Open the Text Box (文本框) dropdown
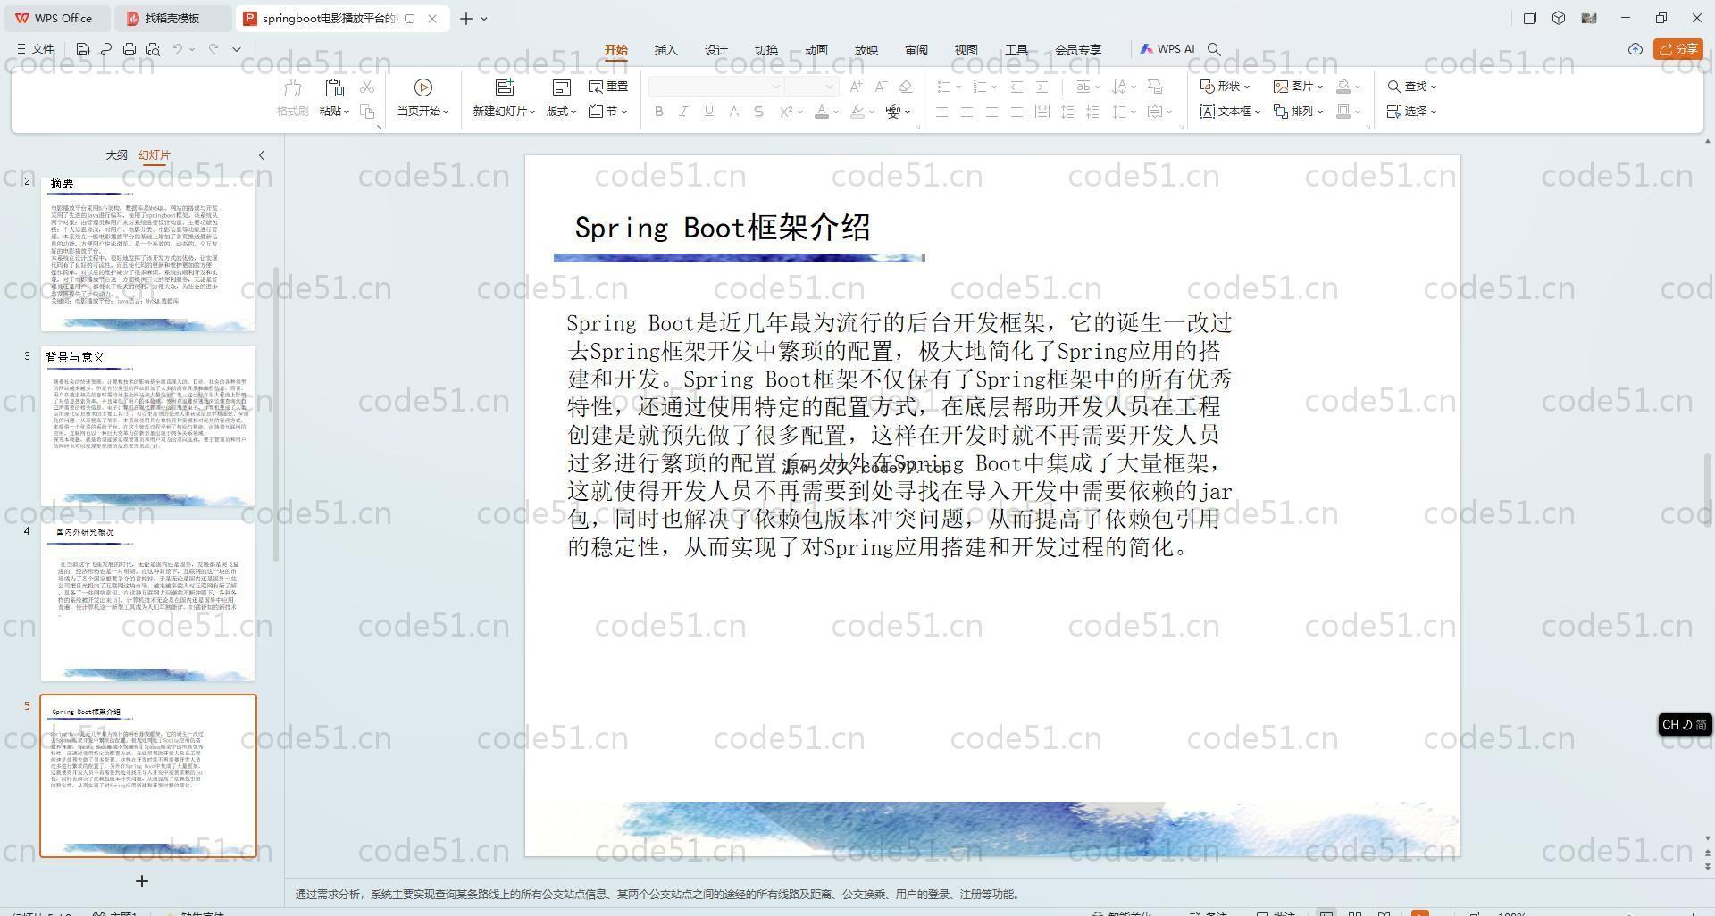The image size is (1715, 916). (1230, 112)
